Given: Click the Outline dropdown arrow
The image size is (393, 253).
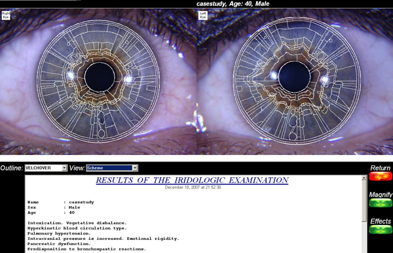Looking at the screenshot, I should tap(64, 168).
